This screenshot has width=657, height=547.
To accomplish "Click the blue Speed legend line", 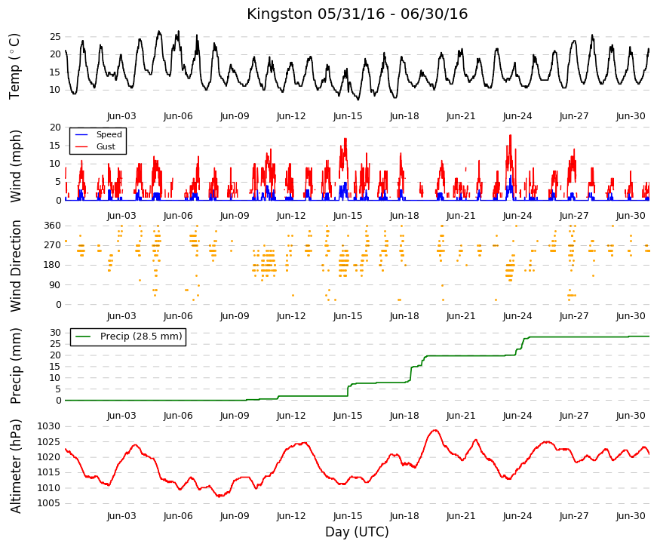I will point(81,134).
